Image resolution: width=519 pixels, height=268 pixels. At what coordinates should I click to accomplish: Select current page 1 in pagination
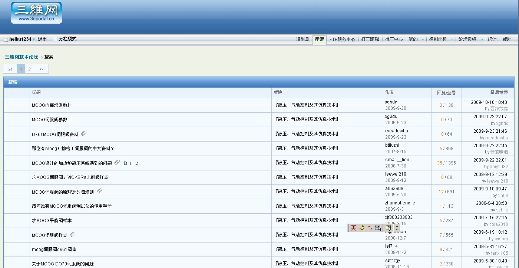click(x=21, y=69)
